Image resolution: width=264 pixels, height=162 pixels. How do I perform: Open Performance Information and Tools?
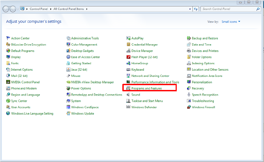tap(155, 82)
